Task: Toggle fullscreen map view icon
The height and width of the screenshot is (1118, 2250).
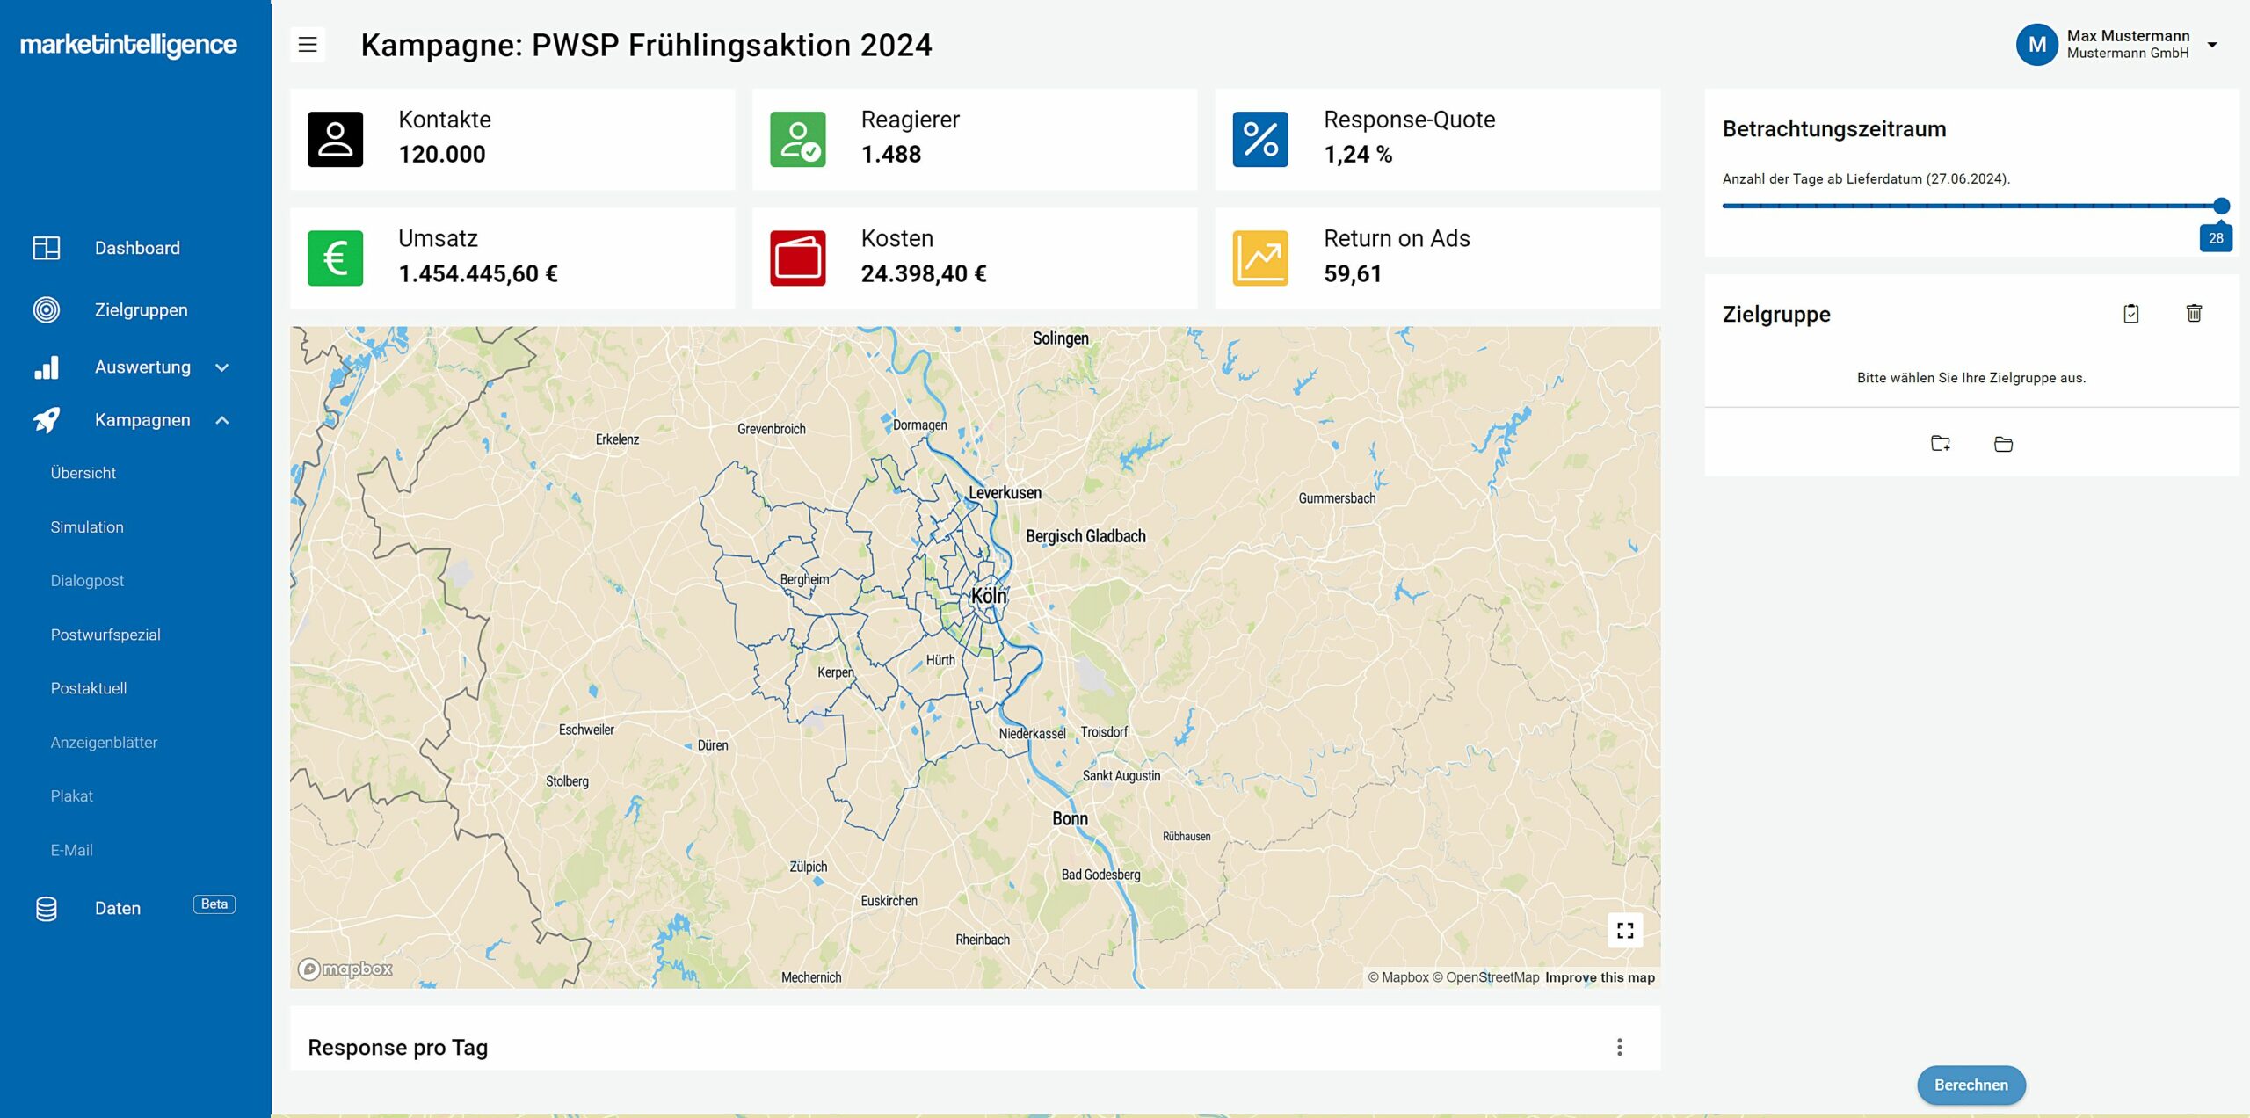Action: pyautogui.click(x=1624, y=930)
